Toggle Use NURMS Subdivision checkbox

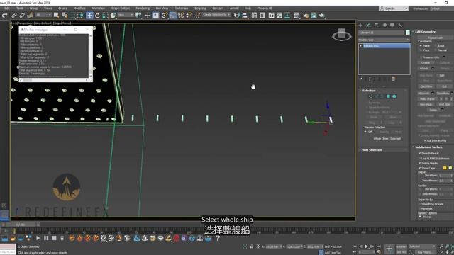click(x=419, y=159)
